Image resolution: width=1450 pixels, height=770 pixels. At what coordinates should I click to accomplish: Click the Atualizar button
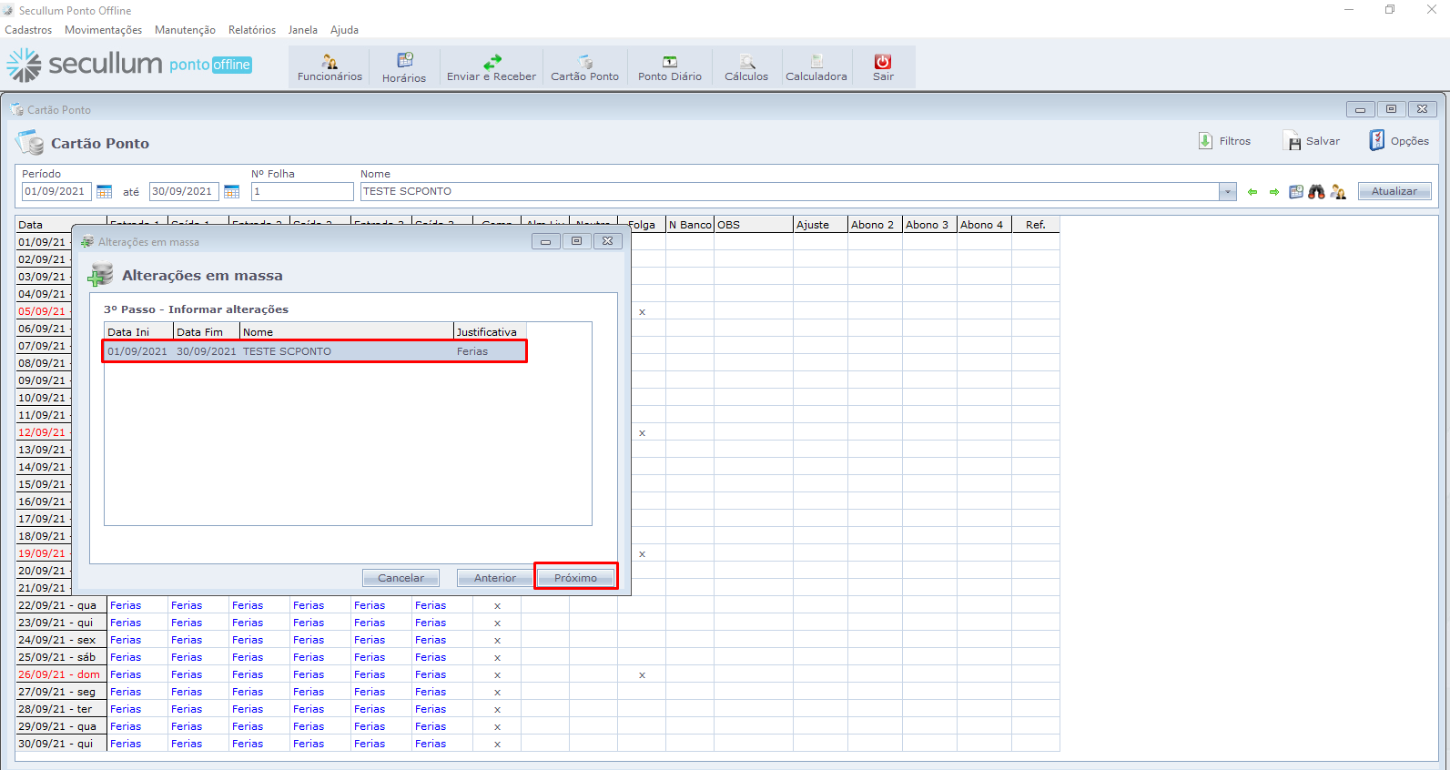click(x=1394, y=191)
